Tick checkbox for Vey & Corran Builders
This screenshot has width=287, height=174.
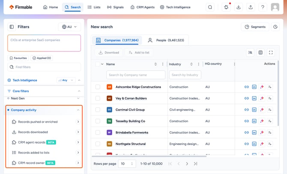(x=98, y=98)
